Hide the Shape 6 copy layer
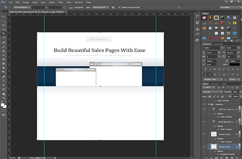Viewport: 242px width, 159px height. click(x=204, y=147)
